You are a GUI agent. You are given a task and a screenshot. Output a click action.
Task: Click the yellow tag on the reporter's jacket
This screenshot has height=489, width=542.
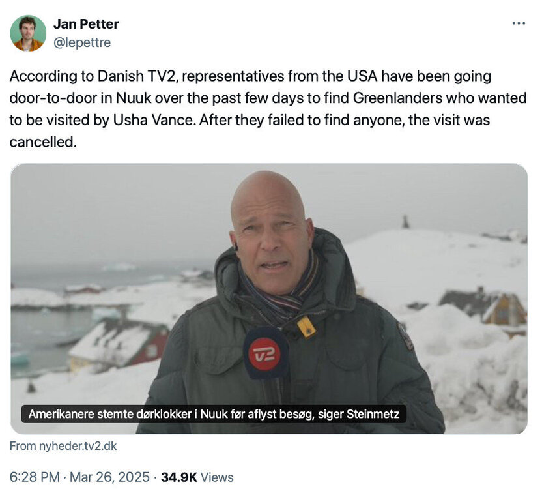pos(306,326)
